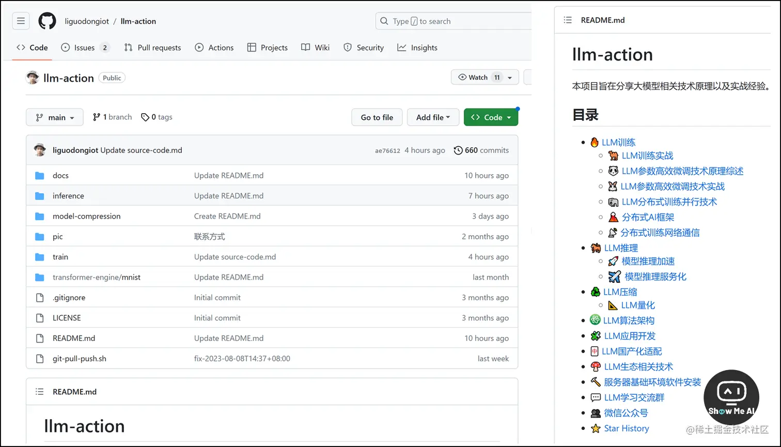781x447 pixels.
Task: Open the 660 commits history
Action: click(481, 150)
